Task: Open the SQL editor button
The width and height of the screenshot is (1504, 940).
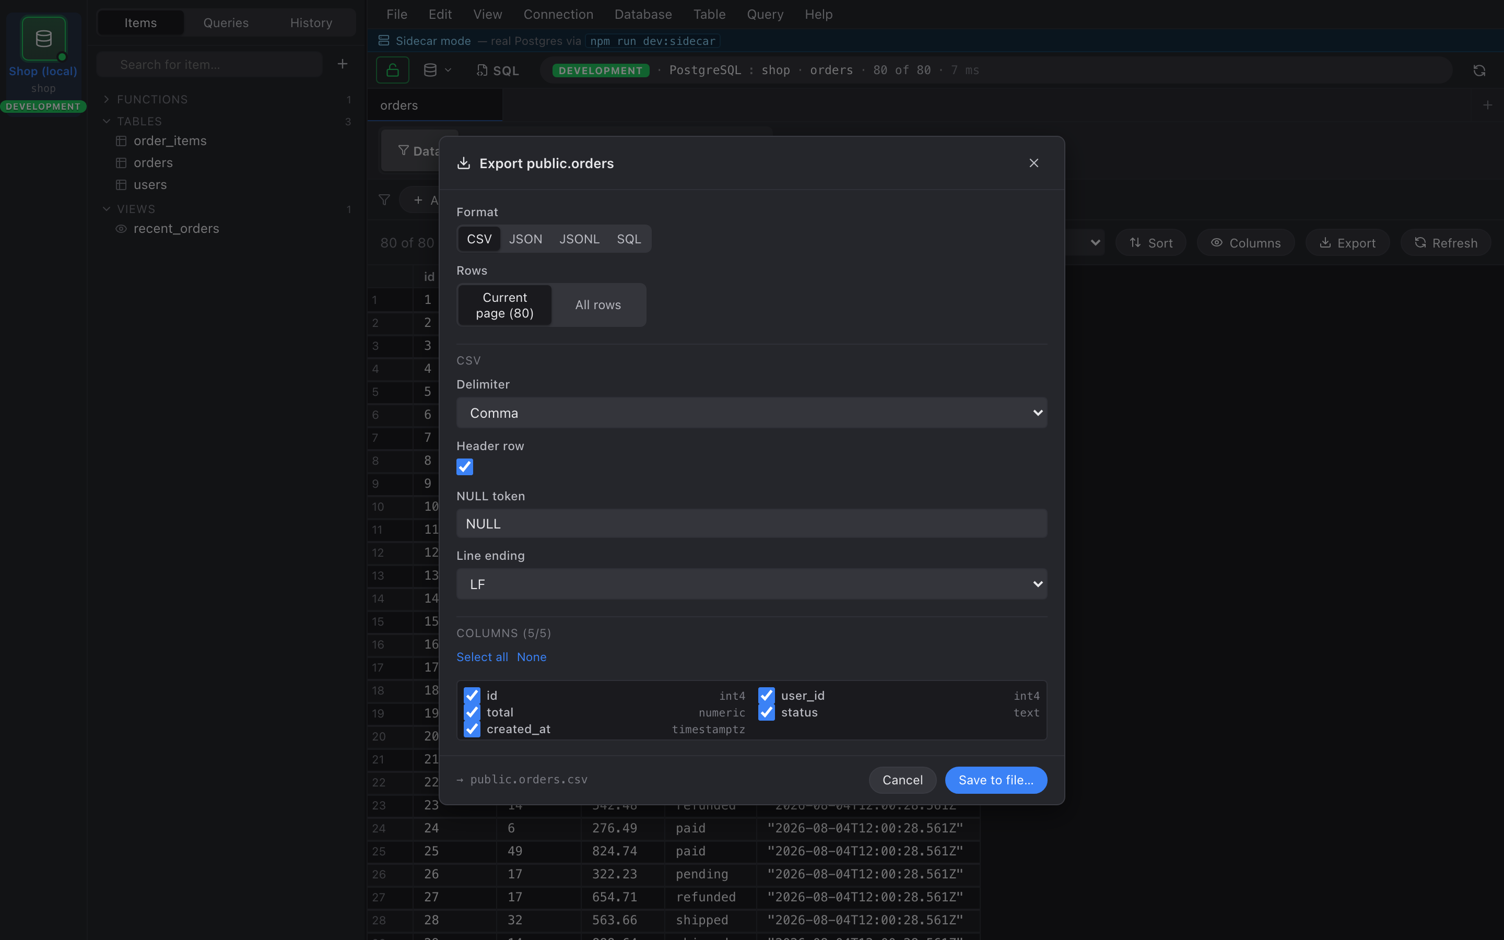Action: (x=498, y=71)
